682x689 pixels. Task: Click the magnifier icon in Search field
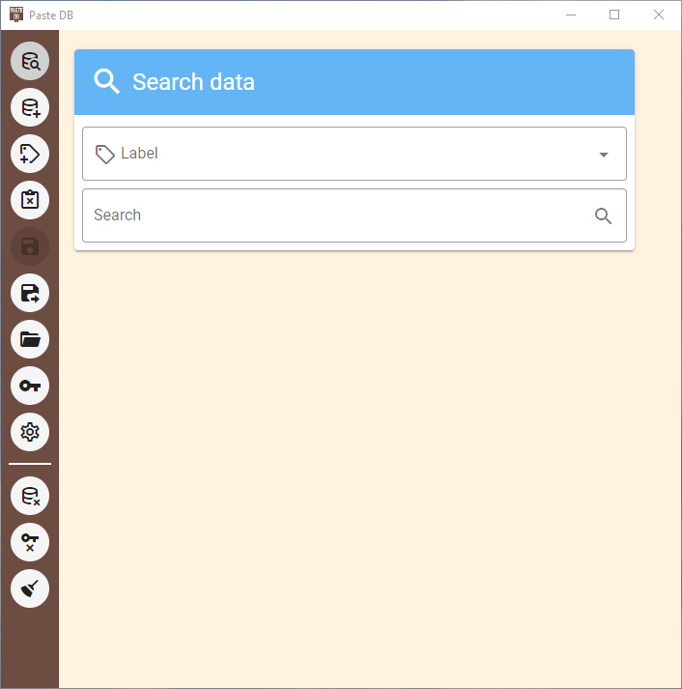[604, 215]
